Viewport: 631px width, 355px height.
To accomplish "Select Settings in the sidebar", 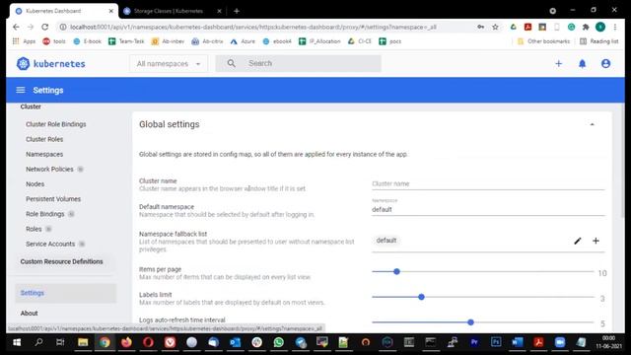I will click(66, 293).
